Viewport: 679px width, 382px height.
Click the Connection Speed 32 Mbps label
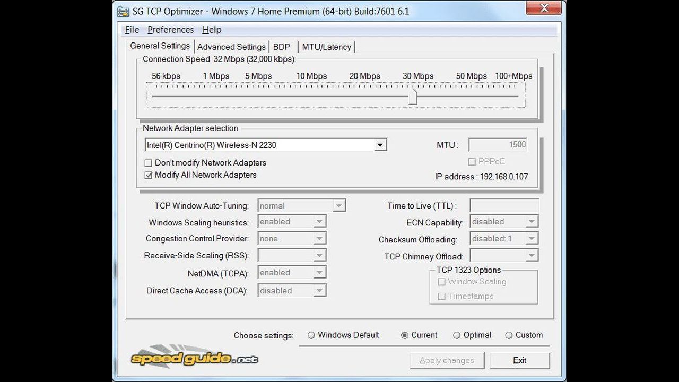coord(219,59)
